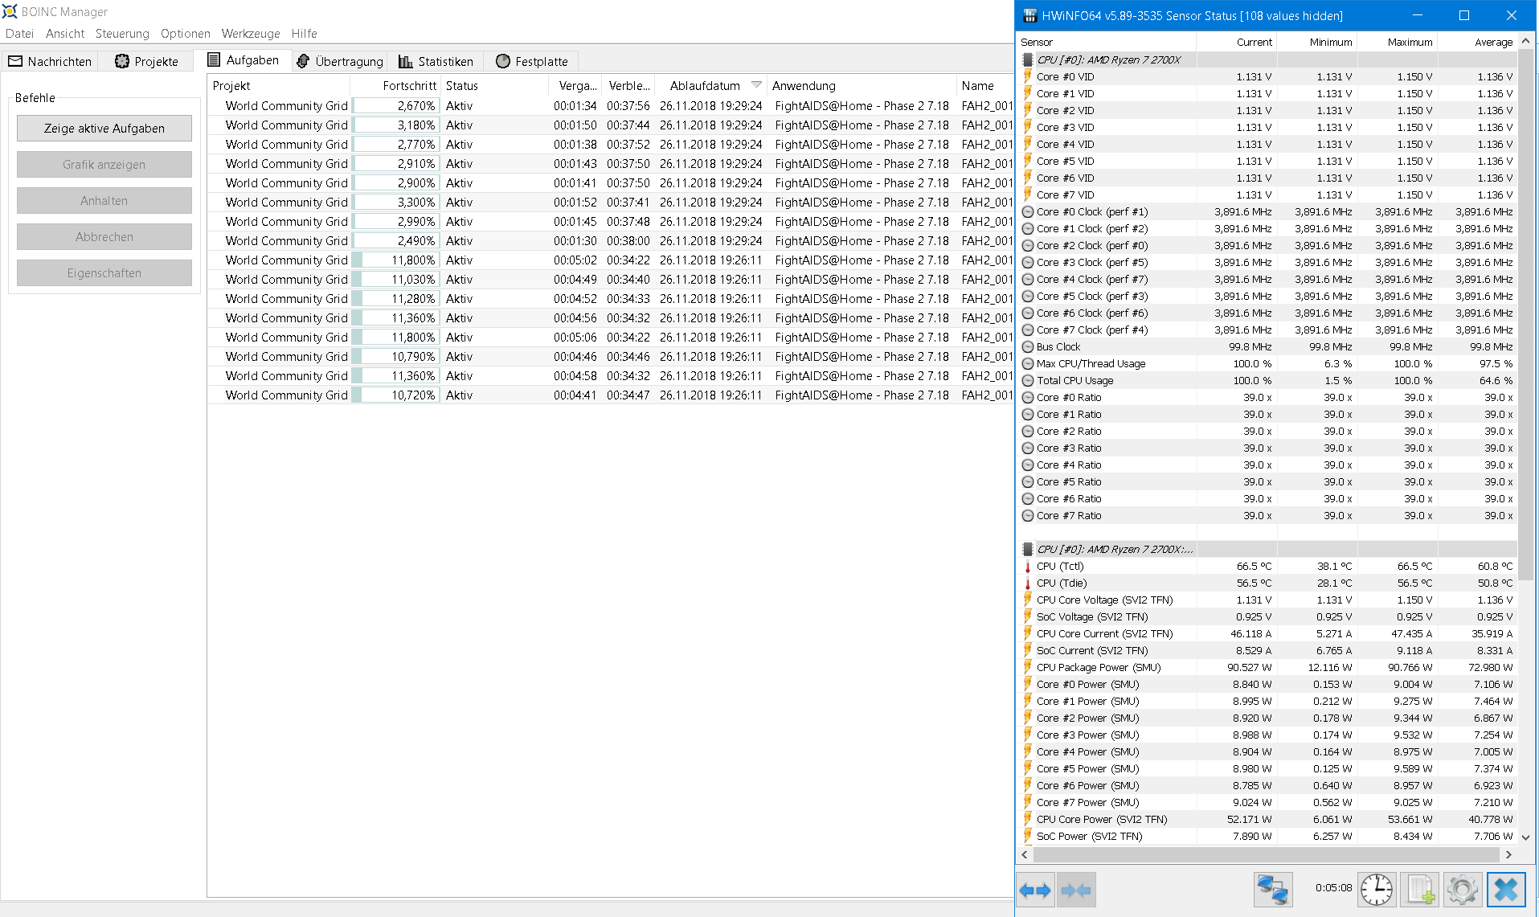Click the icon beside Total CPU Usage

(1027, 381)
